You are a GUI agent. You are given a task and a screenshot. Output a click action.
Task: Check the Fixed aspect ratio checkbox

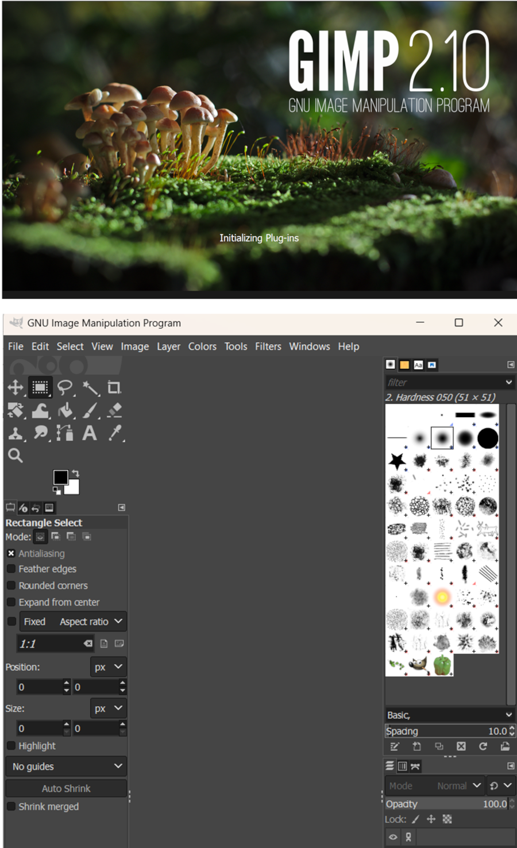pos(11,622)
